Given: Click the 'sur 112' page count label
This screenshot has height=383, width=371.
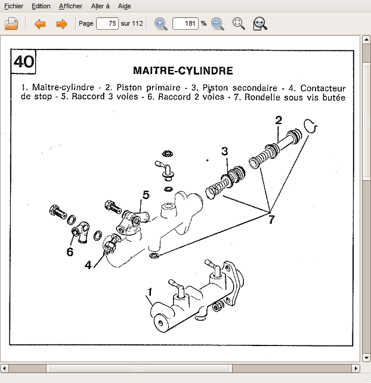Looking at the screenshot, I should coord(132,23).
